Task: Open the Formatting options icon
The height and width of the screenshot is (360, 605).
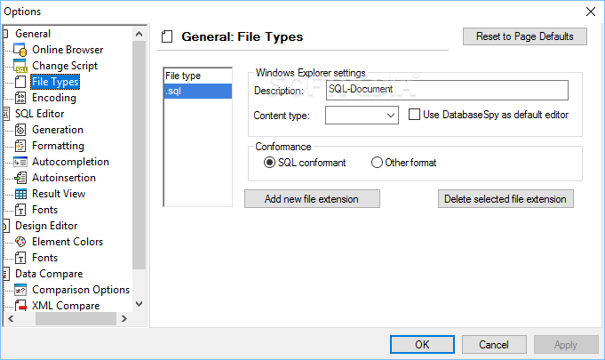Action: pos(20,146)
